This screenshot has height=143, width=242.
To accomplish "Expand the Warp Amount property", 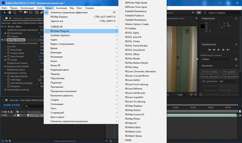I will [x=5, y=56].
